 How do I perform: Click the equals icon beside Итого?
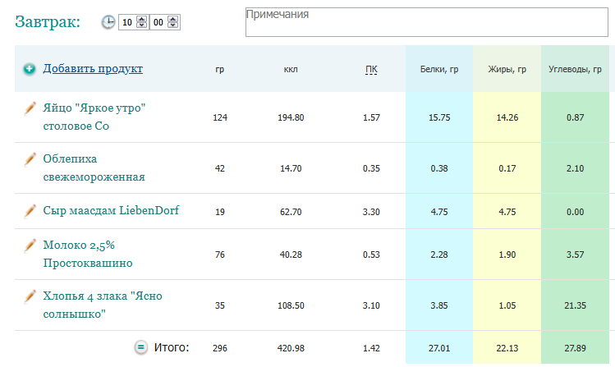pyautogui.click(x=140, y=347)
